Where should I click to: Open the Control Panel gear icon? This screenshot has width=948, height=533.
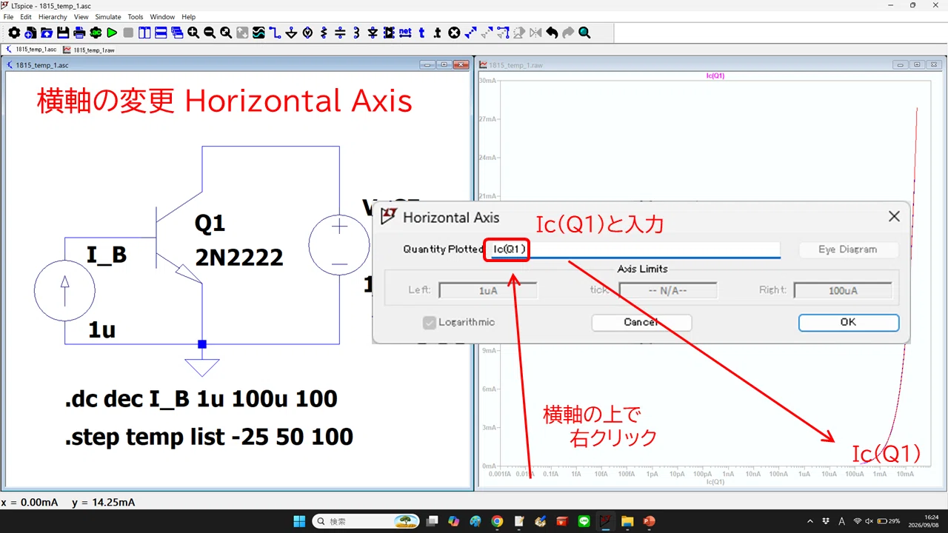coord(14,33)
